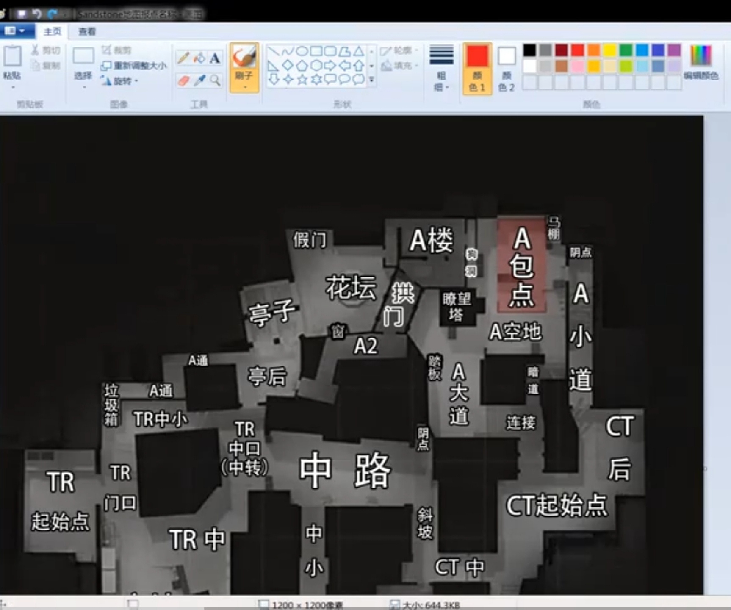
Task: Pick the green palette swatch
Action: (x=626, y=50)
